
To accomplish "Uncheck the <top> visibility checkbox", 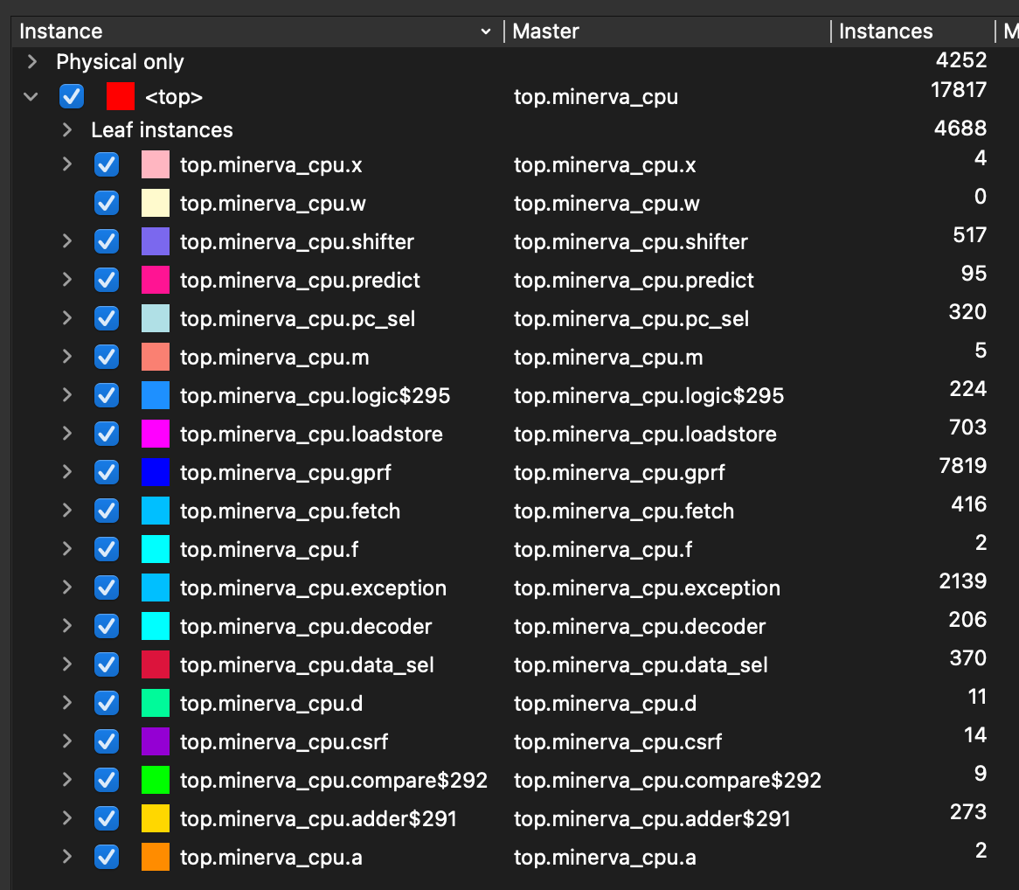I will click(x=72, y=96).
